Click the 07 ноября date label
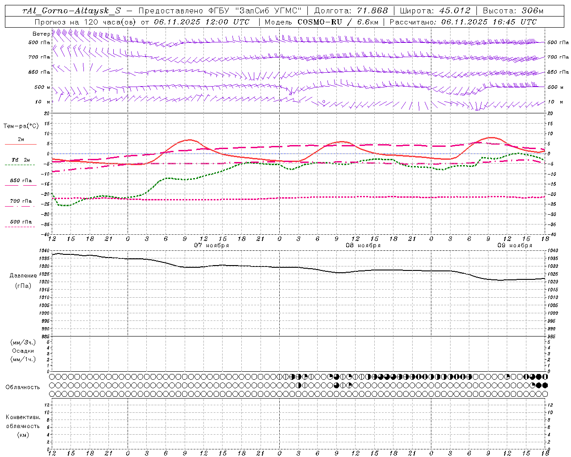 (211, 245)
